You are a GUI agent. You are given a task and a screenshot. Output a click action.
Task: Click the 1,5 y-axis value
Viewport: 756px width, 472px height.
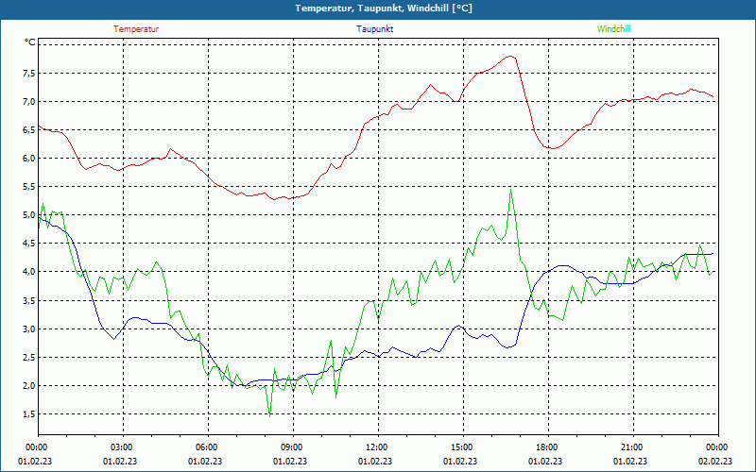(29, 414)
